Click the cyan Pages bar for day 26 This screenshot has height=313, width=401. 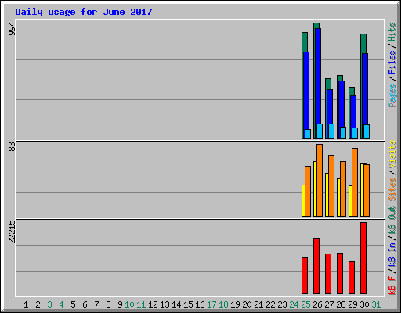320,131
